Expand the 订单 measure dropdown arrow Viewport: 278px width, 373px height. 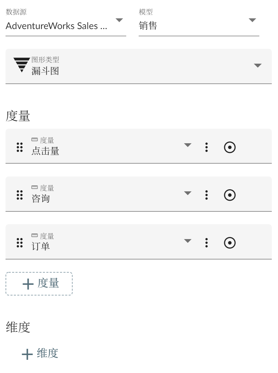pyautogui.click(x=187, y=241)
